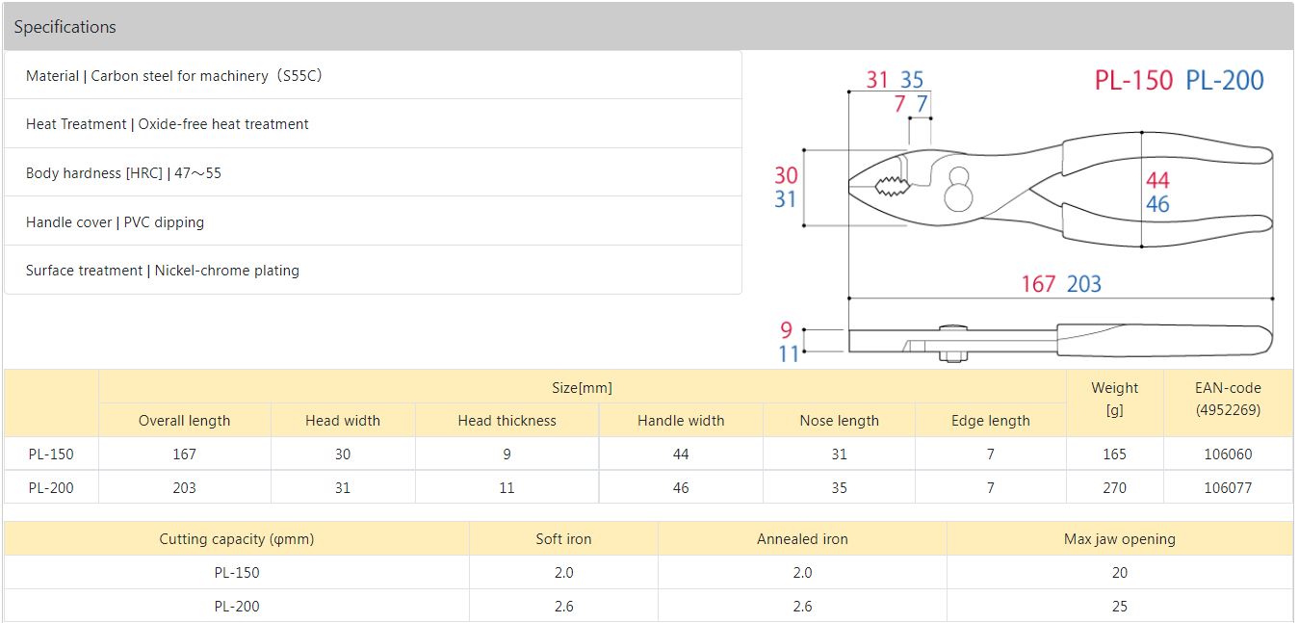Screen dimensions: 1299x623
Task: Click the Heat Treatment row
Action: tap(373, 123)
